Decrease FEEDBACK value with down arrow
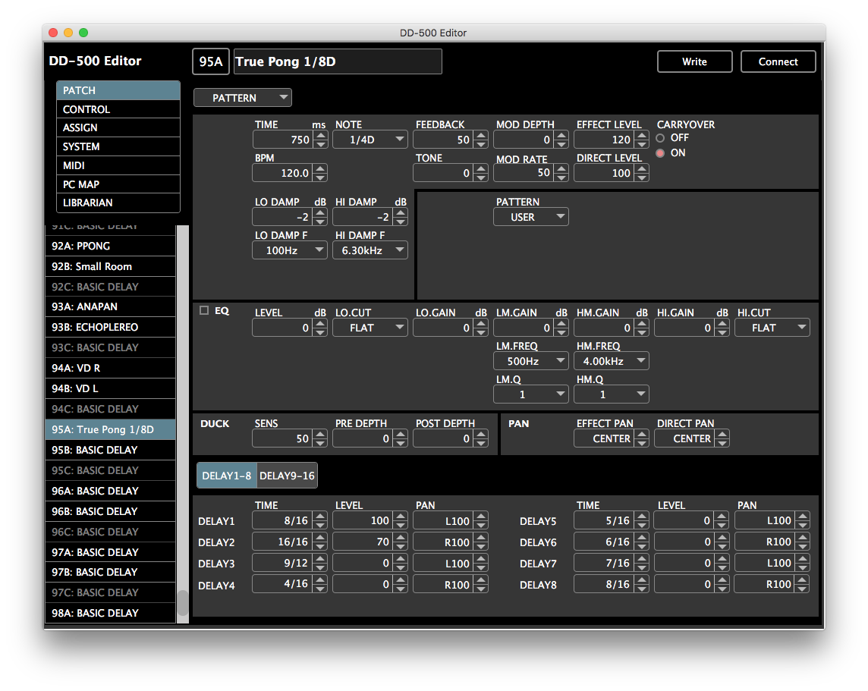 (481, 144)
